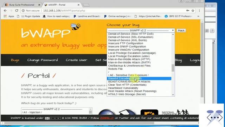The image size is (225, 127).
Task: Select A1 - Injection in the bug listbox
Action: (32, 112)
